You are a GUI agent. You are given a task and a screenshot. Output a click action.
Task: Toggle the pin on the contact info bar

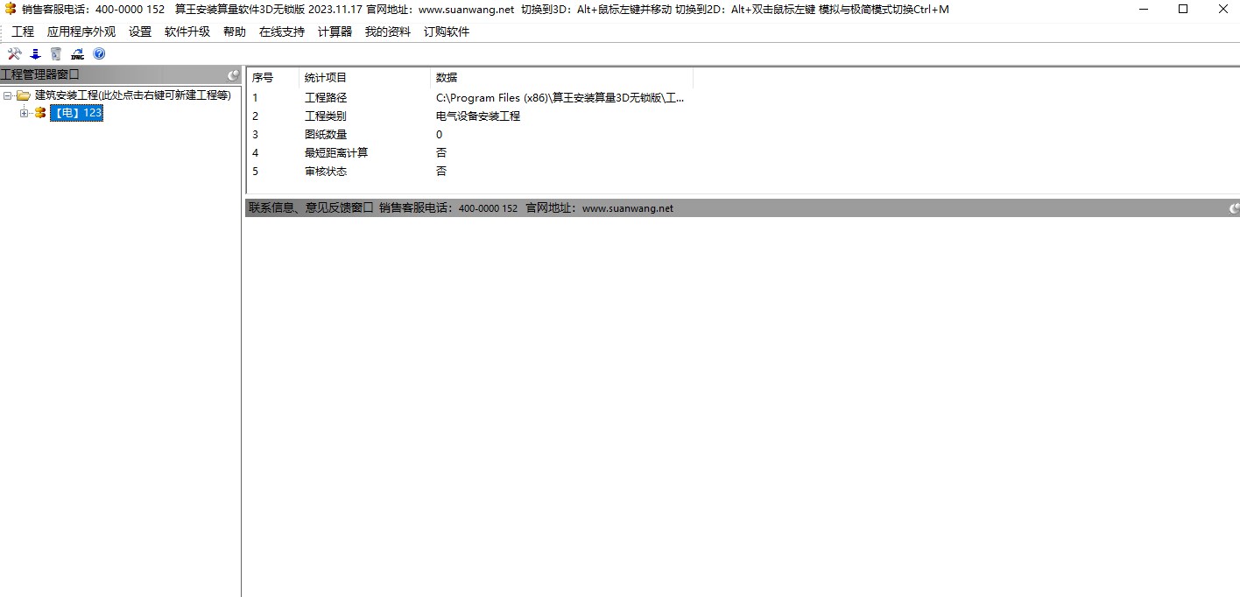click(x=1234, y=207)
